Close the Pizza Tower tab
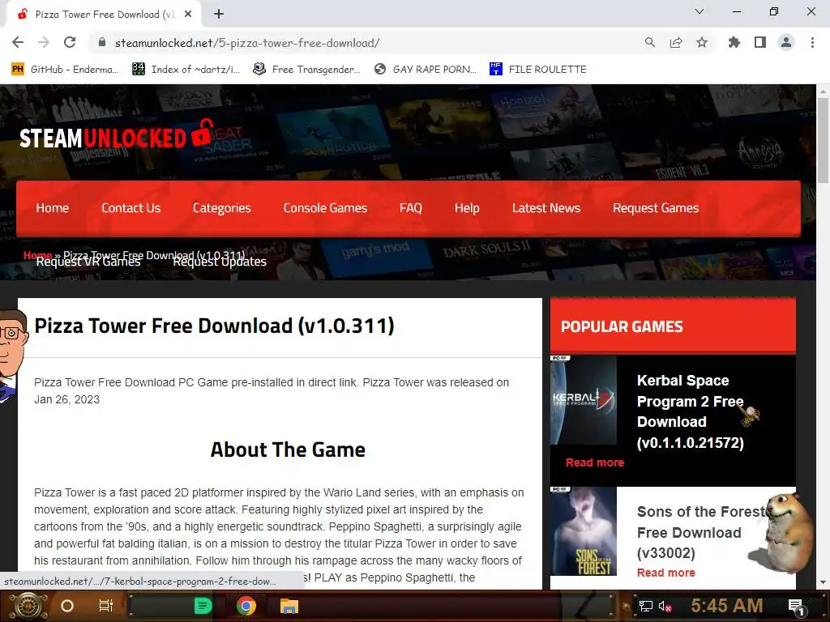Viewport: 830px width, 622px height. coord(188,15)
